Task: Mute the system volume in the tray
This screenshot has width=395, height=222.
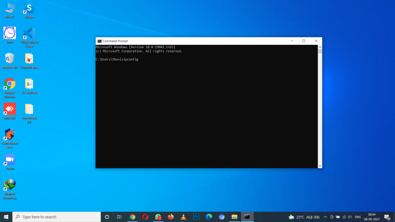Action: (350, 217)
